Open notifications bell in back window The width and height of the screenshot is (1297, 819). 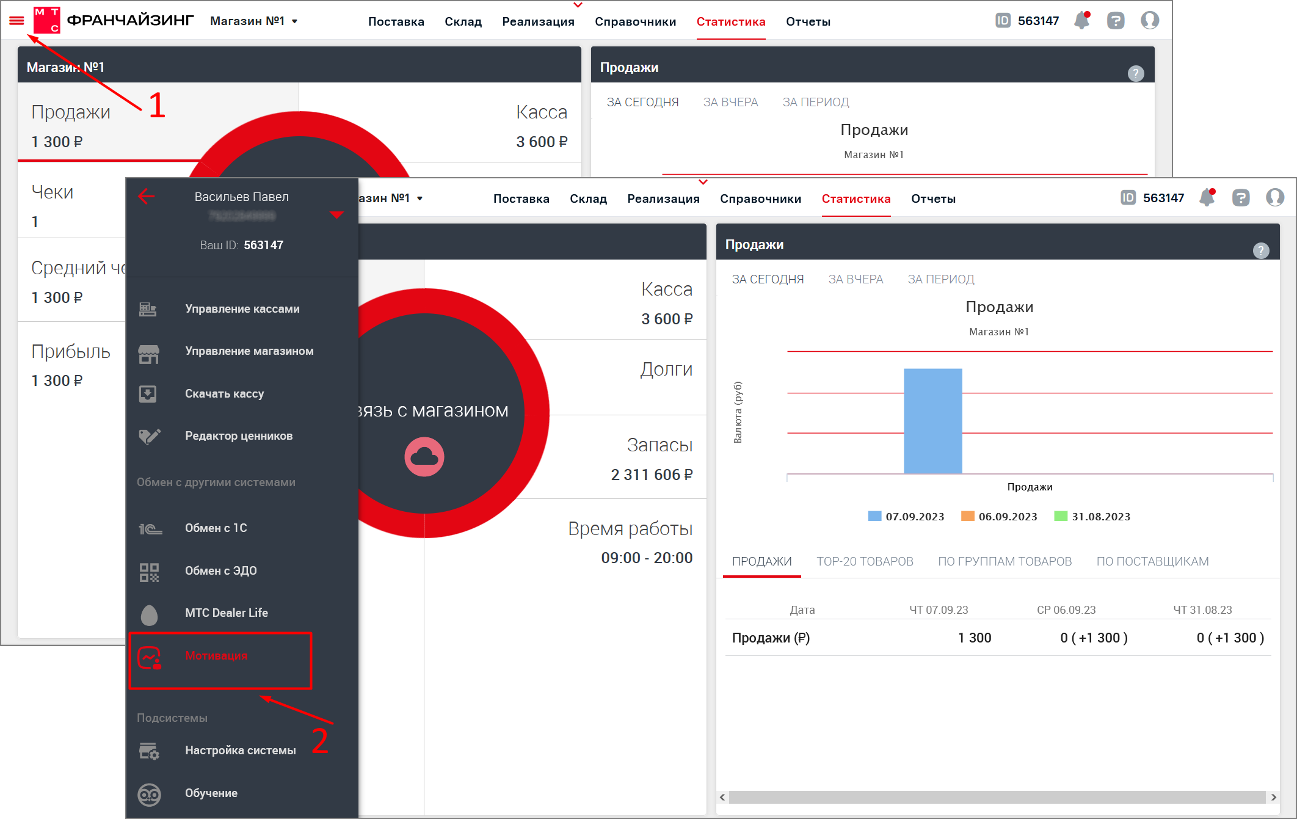1082,21
